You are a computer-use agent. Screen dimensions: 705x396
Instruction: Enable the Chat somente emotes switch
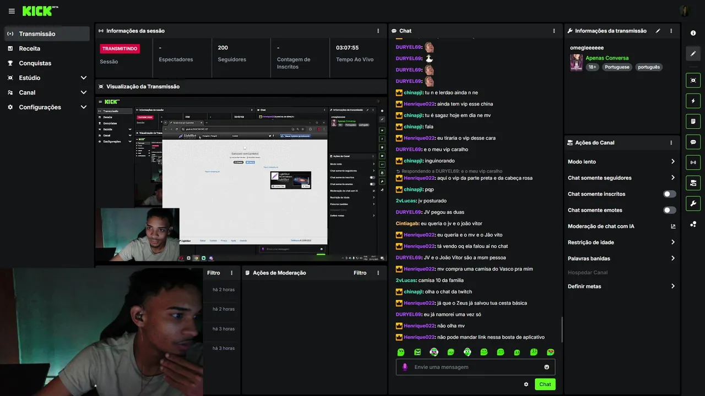(669, 210)
